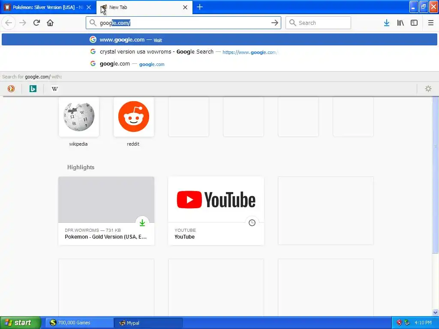Click the Highlights section heading
Screen dimensions: 439x329
point(81,167)
